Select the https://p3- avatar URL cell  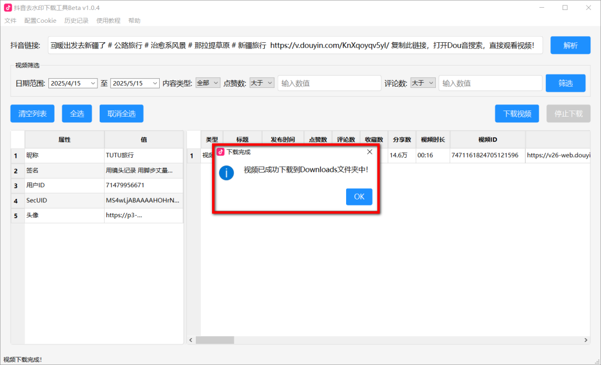(x=144, y=215)
